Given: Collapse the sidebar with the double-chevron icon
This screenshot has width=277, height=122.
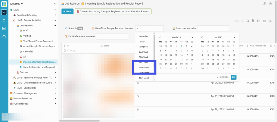Looking at the screenshot, I should [55, 4].
